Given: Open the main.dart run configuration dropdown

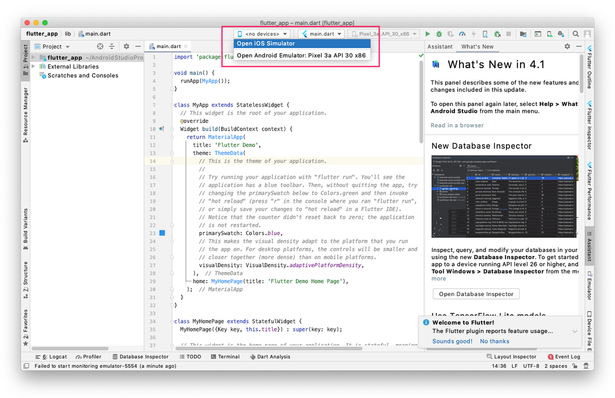Looking at the screenshot, I should pos(321,34).
